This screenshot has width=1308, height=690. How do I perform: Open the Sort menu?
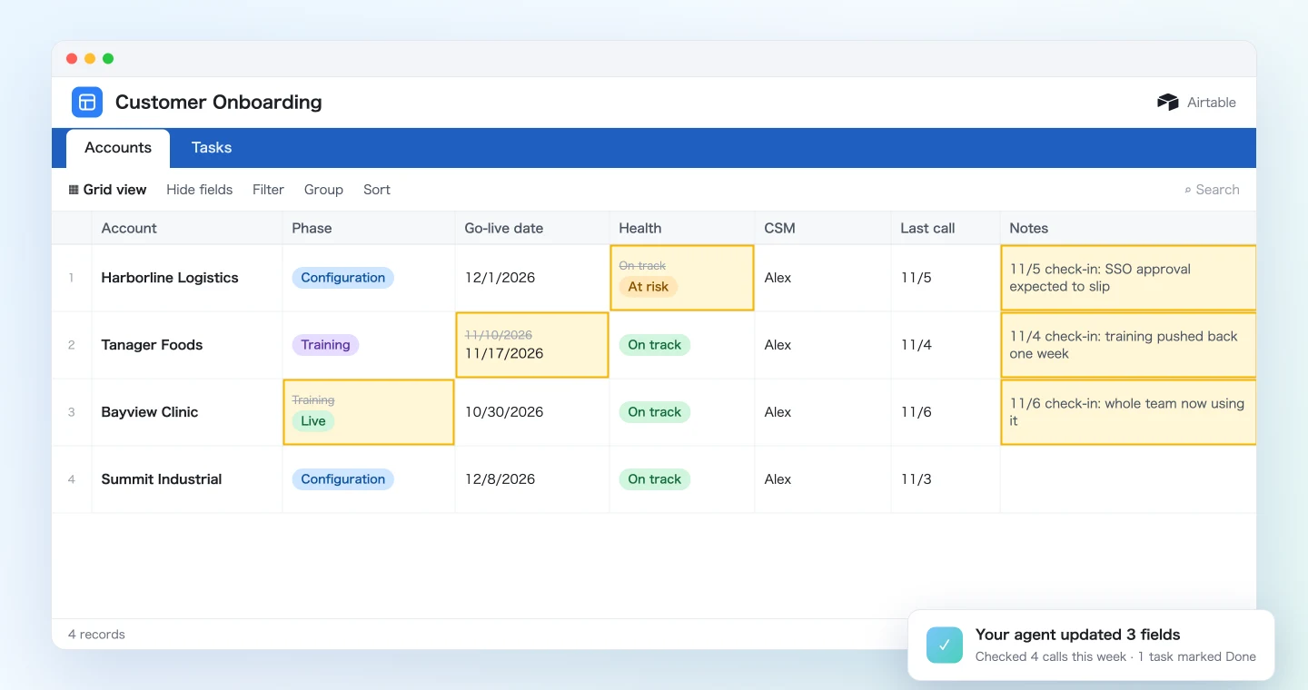click(377, 190)
